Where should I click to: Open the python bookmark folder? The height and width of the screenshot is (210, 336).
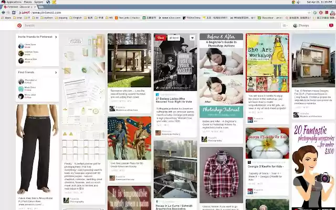tap(47, 18)
